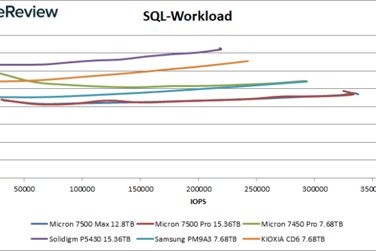The height and width of the screenshot is (251, 376).
Task: Click the purple Solidigm P5430 legend swatch
Action: [x=39, y=239]
